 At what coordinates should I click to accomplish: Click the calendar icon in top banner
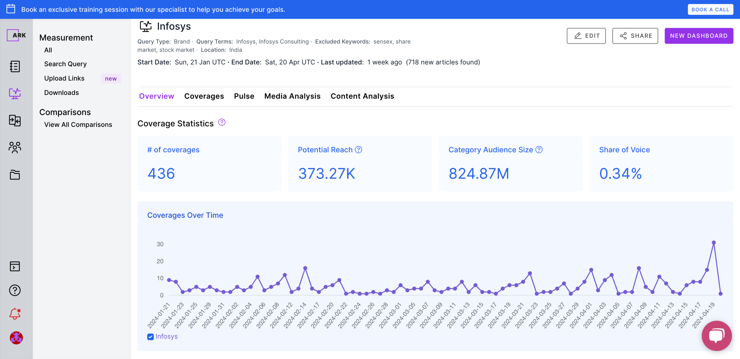[11, 9]
